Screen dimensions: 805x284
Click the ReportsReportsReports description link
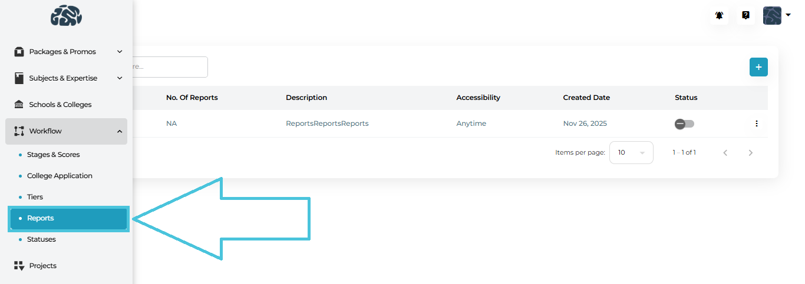click(327, 123)
